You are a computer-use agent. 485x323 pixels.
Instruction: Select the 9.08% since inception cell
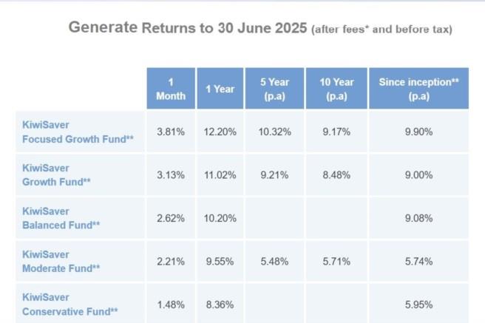tap(418, 217)
